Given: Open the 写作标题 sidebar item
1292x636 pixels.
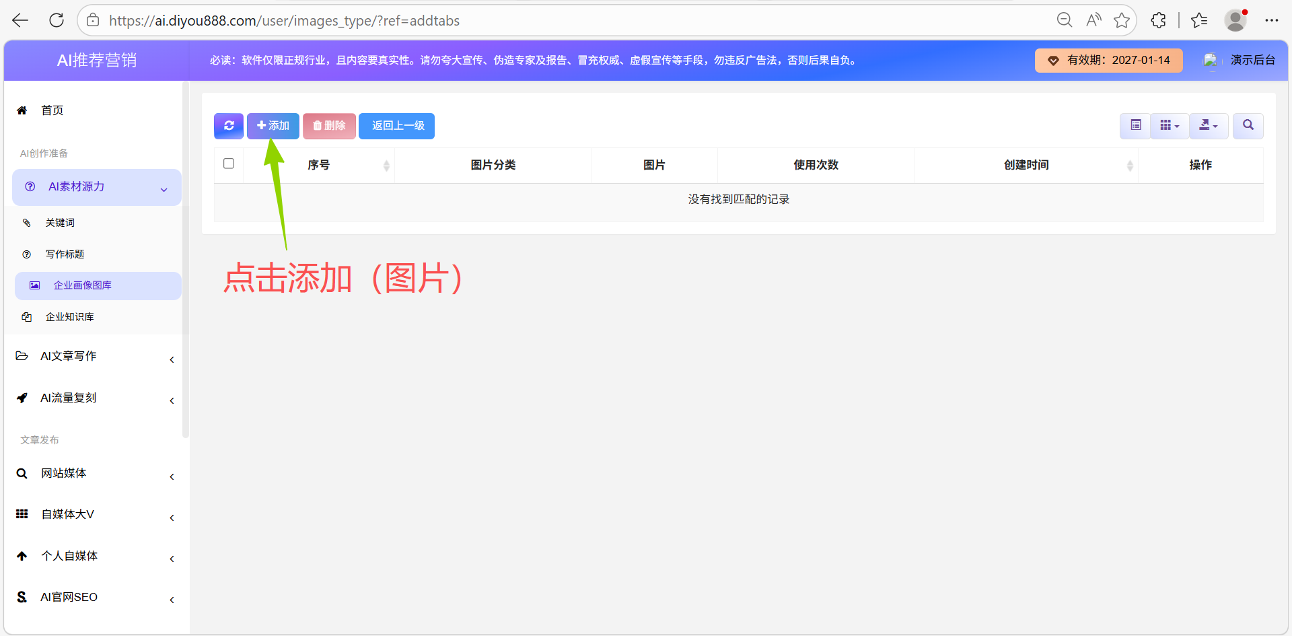Looking at the screenshot, I should pyautogui.click(x=65, y=254).
